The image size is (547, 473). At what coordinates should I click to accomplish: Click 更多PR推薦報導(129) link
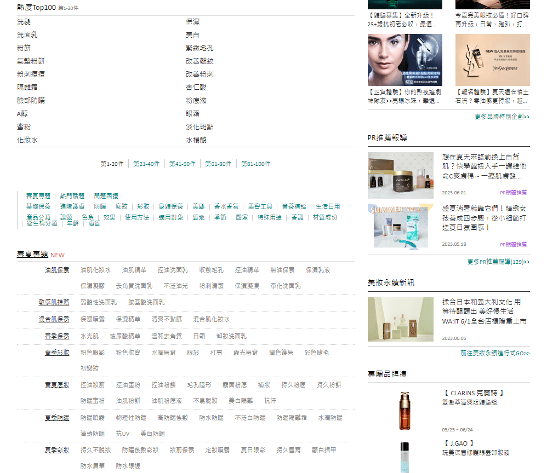pos(498,262)
